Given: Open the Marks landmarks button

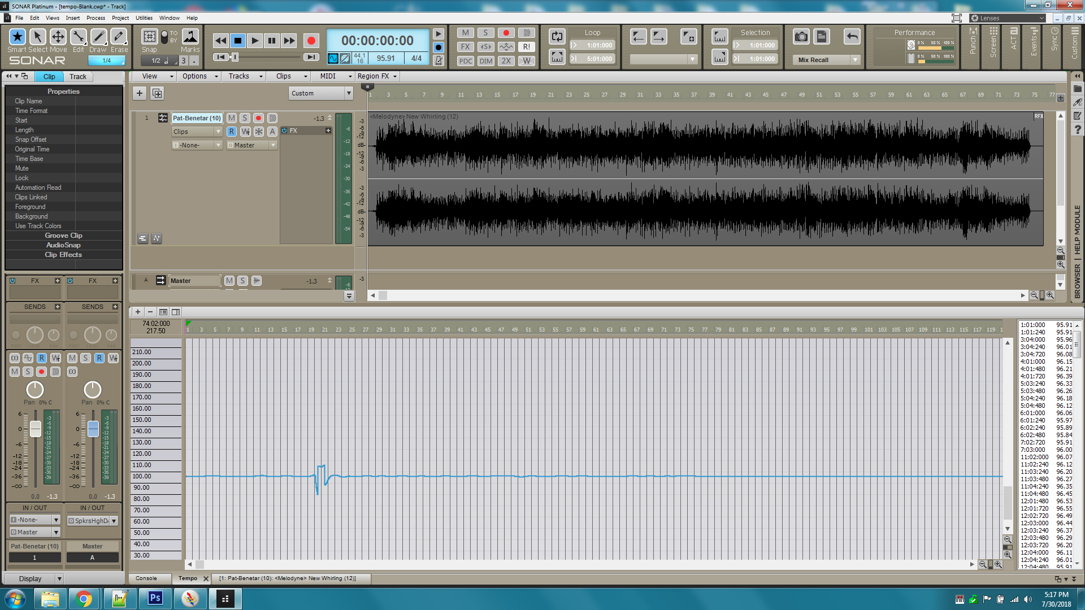Looking at the screenshot, I should tap(190, 37).
